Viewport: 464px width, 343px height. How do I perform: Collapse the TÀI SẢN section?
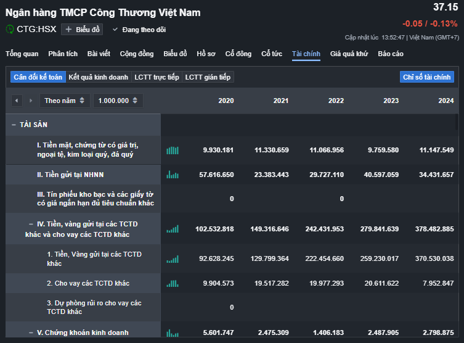(14, 125)
